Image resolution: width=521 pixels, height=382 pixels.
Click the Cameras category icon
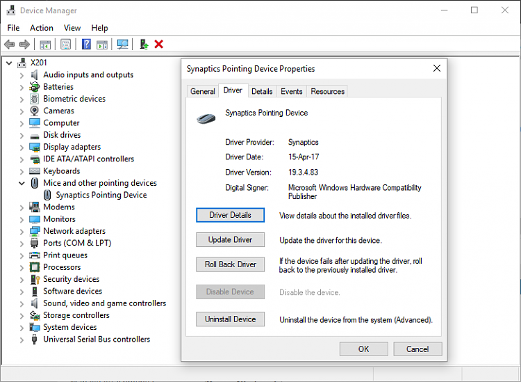click(34, 111)
